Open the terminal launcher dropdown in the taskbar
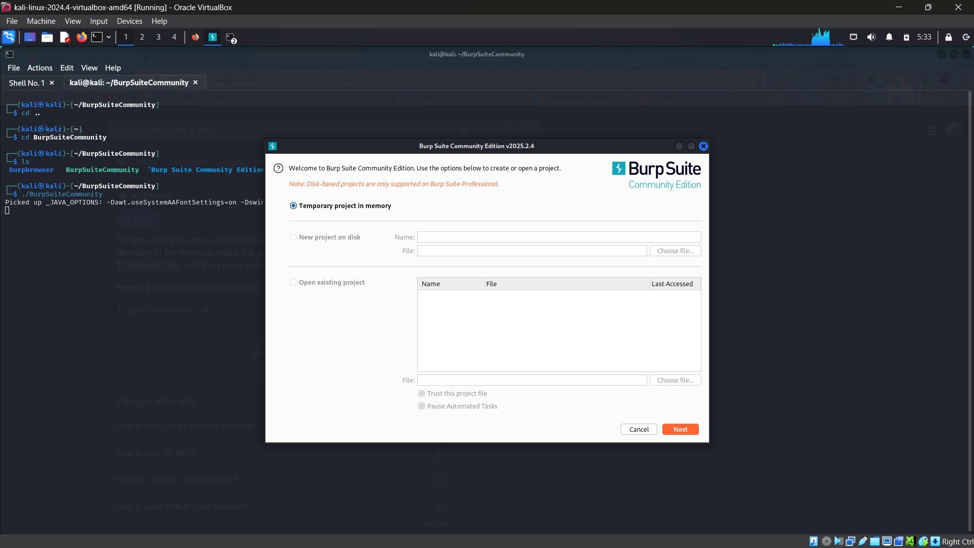Image resolution: width=974 pixels, height=548 pixels. click(108, 37)
